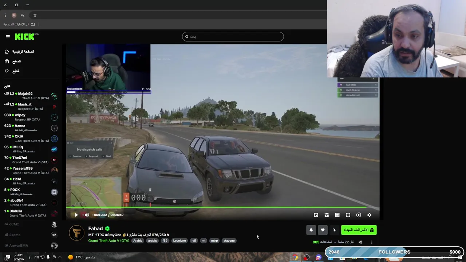Toggle channel notifications bell
This screenshot has width=466, height=262.
pos(311,230)
